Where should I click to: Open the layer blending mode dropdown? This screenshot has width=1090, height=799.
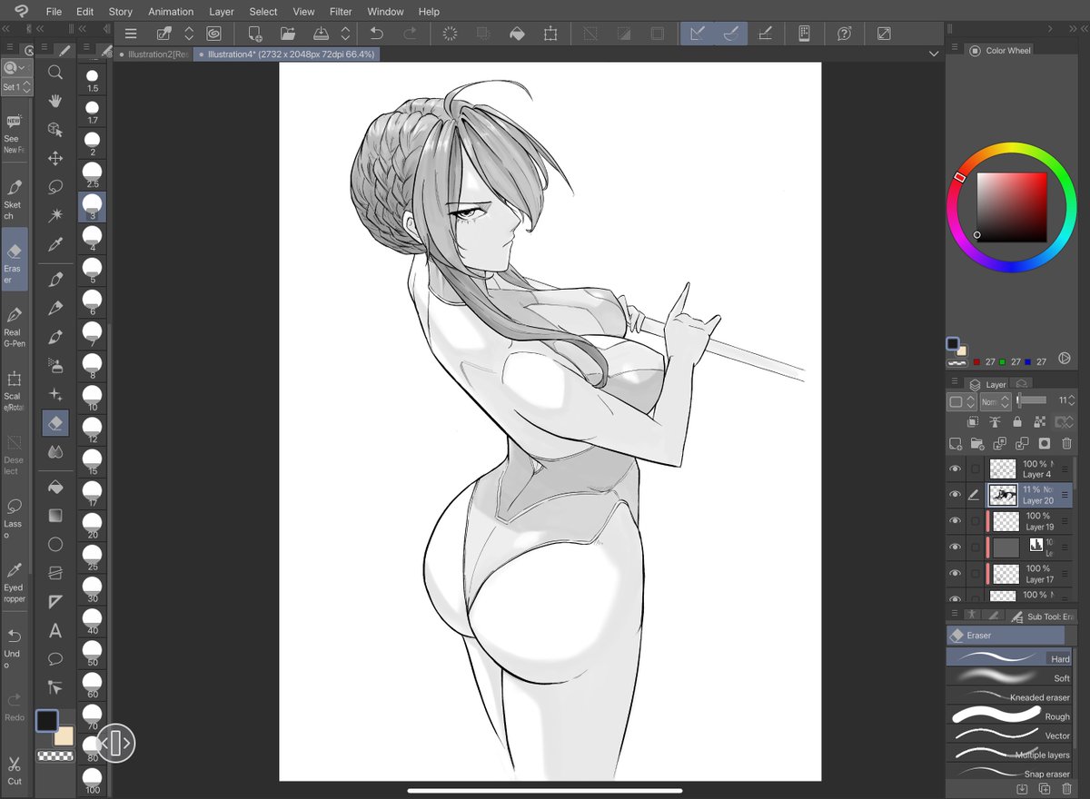point(996,401)
